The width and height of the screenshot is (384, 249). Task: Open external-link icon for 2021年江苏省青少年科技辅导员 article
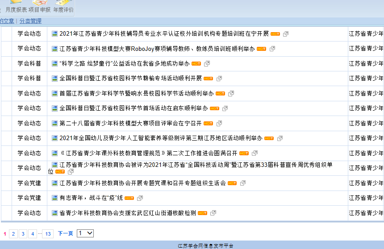(x=286, y=34)
